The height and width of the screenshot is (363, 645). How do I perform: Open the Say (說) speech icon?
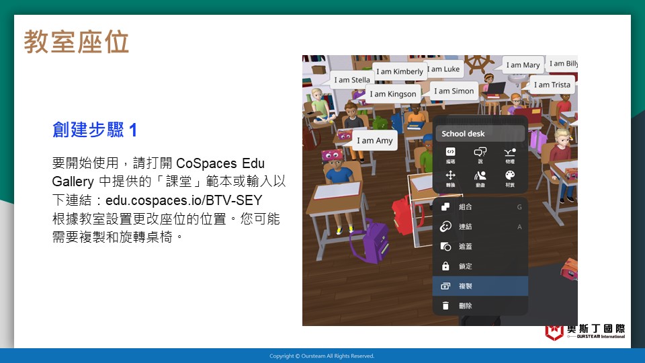tap(480, 155)
